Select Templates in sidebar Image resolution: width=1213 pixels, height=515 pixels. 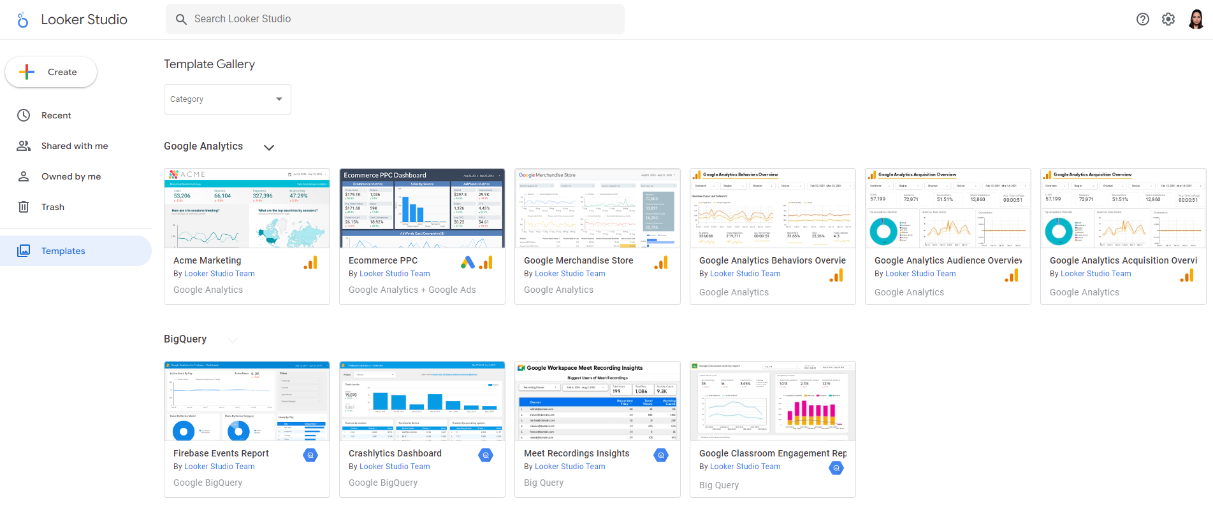[76, 251]
